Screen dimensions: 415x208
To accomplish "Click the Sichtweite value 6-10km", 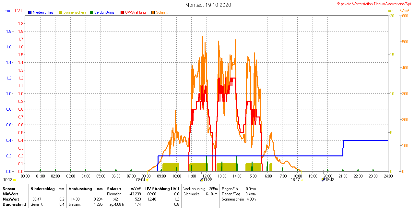I will click(212, 194).
